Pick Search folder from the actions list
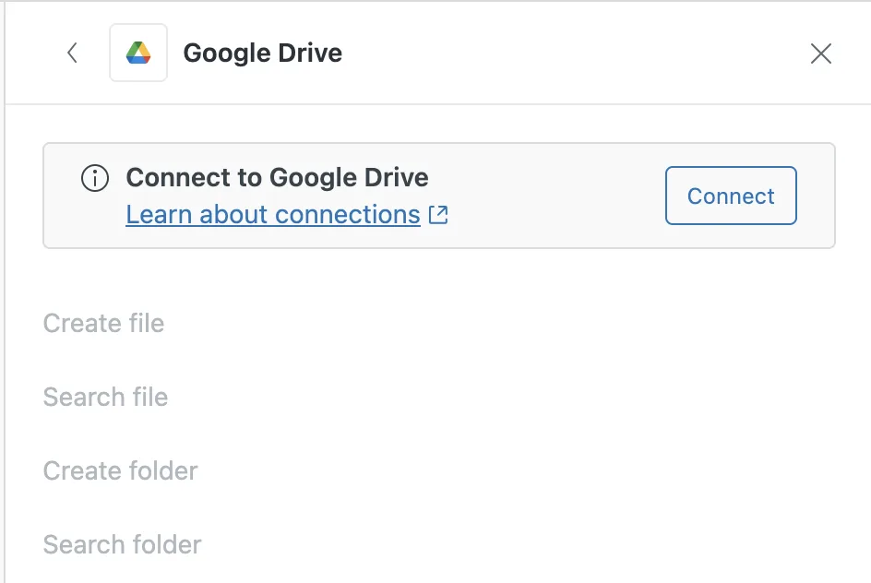Image resolution: width=871 pixels, height=583 pixels. (122, 545)
